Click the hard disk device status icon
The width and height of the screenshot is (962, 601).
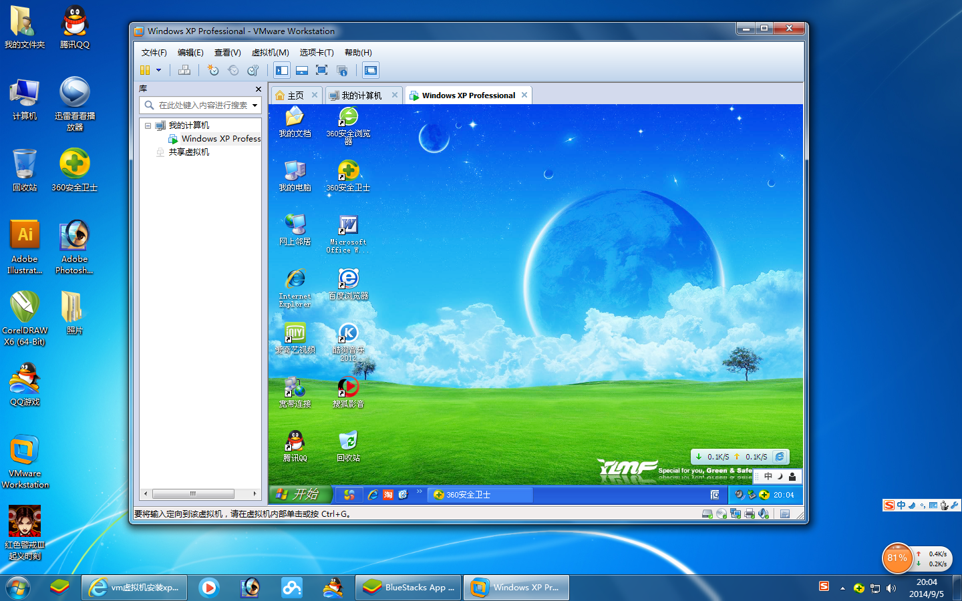pos(707,514)
